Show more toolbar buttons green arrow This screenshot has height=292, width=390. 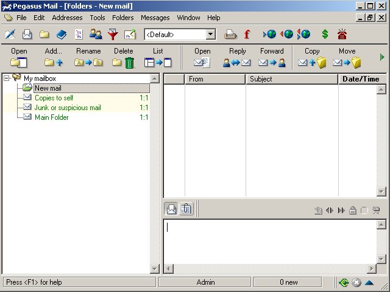tap(382, 57)
